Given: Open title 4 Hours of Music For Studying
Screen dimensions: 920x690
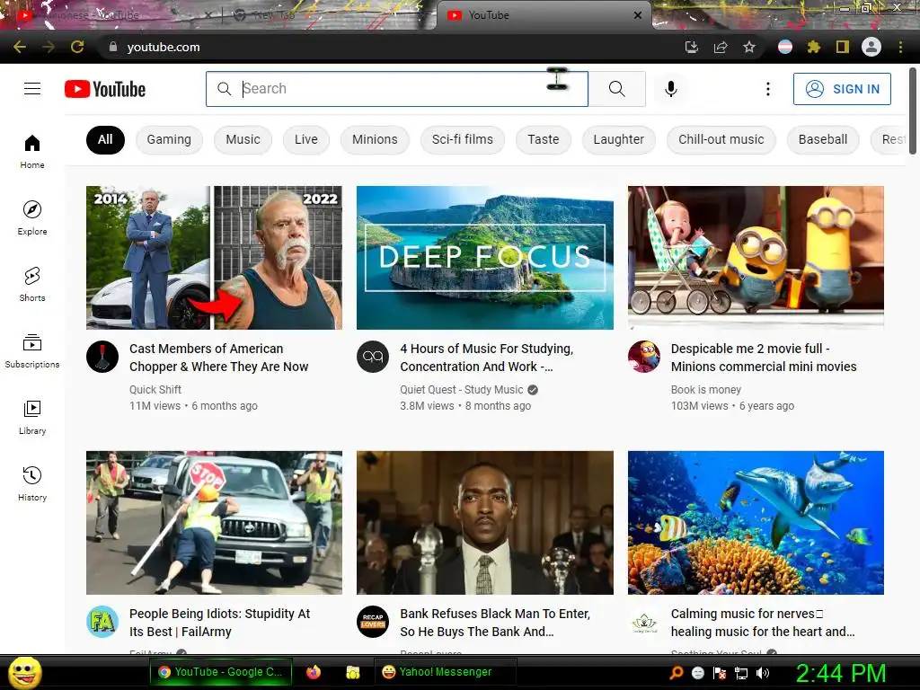Looking at the screenshot, I should [486, 358].
